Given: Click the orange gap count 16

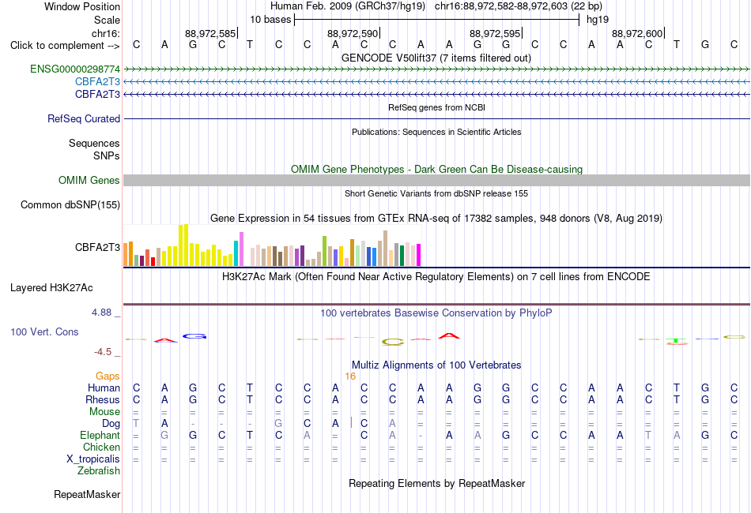Looking at the screenshot, I should click(x=350, y=376).
